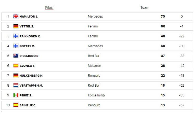
Task: Click McLaren team name in Alonso row
Action: [94, 66]
